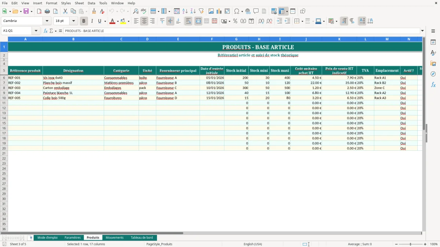
Task: Toggle left-to-right text direction
Action: click(344, 21)
